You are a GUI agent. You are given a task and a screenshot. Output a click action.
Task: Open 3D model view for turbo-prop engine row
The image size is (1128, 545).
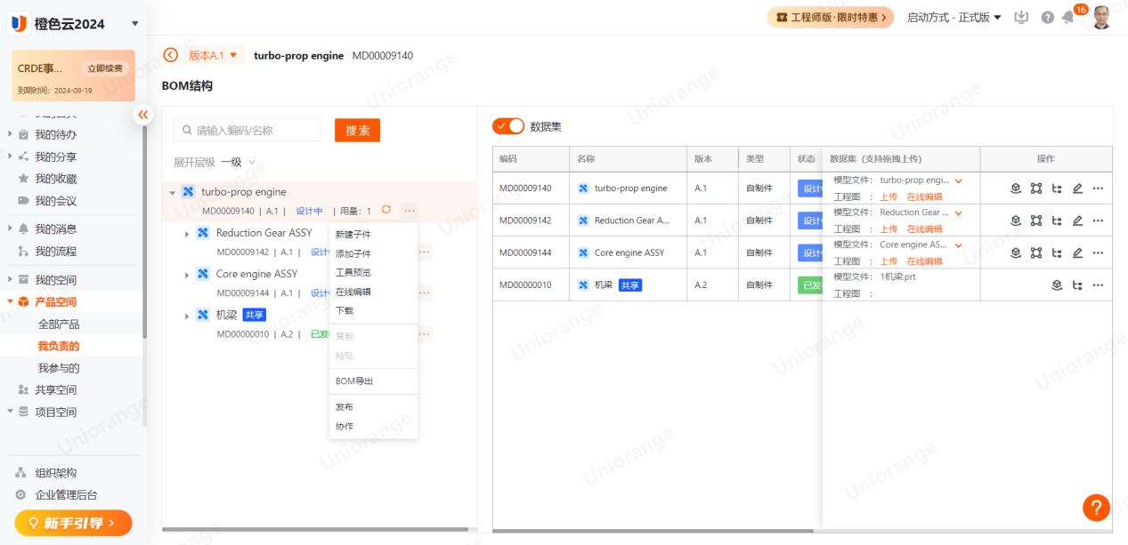pyautogui.click(x=1015, y=188)
